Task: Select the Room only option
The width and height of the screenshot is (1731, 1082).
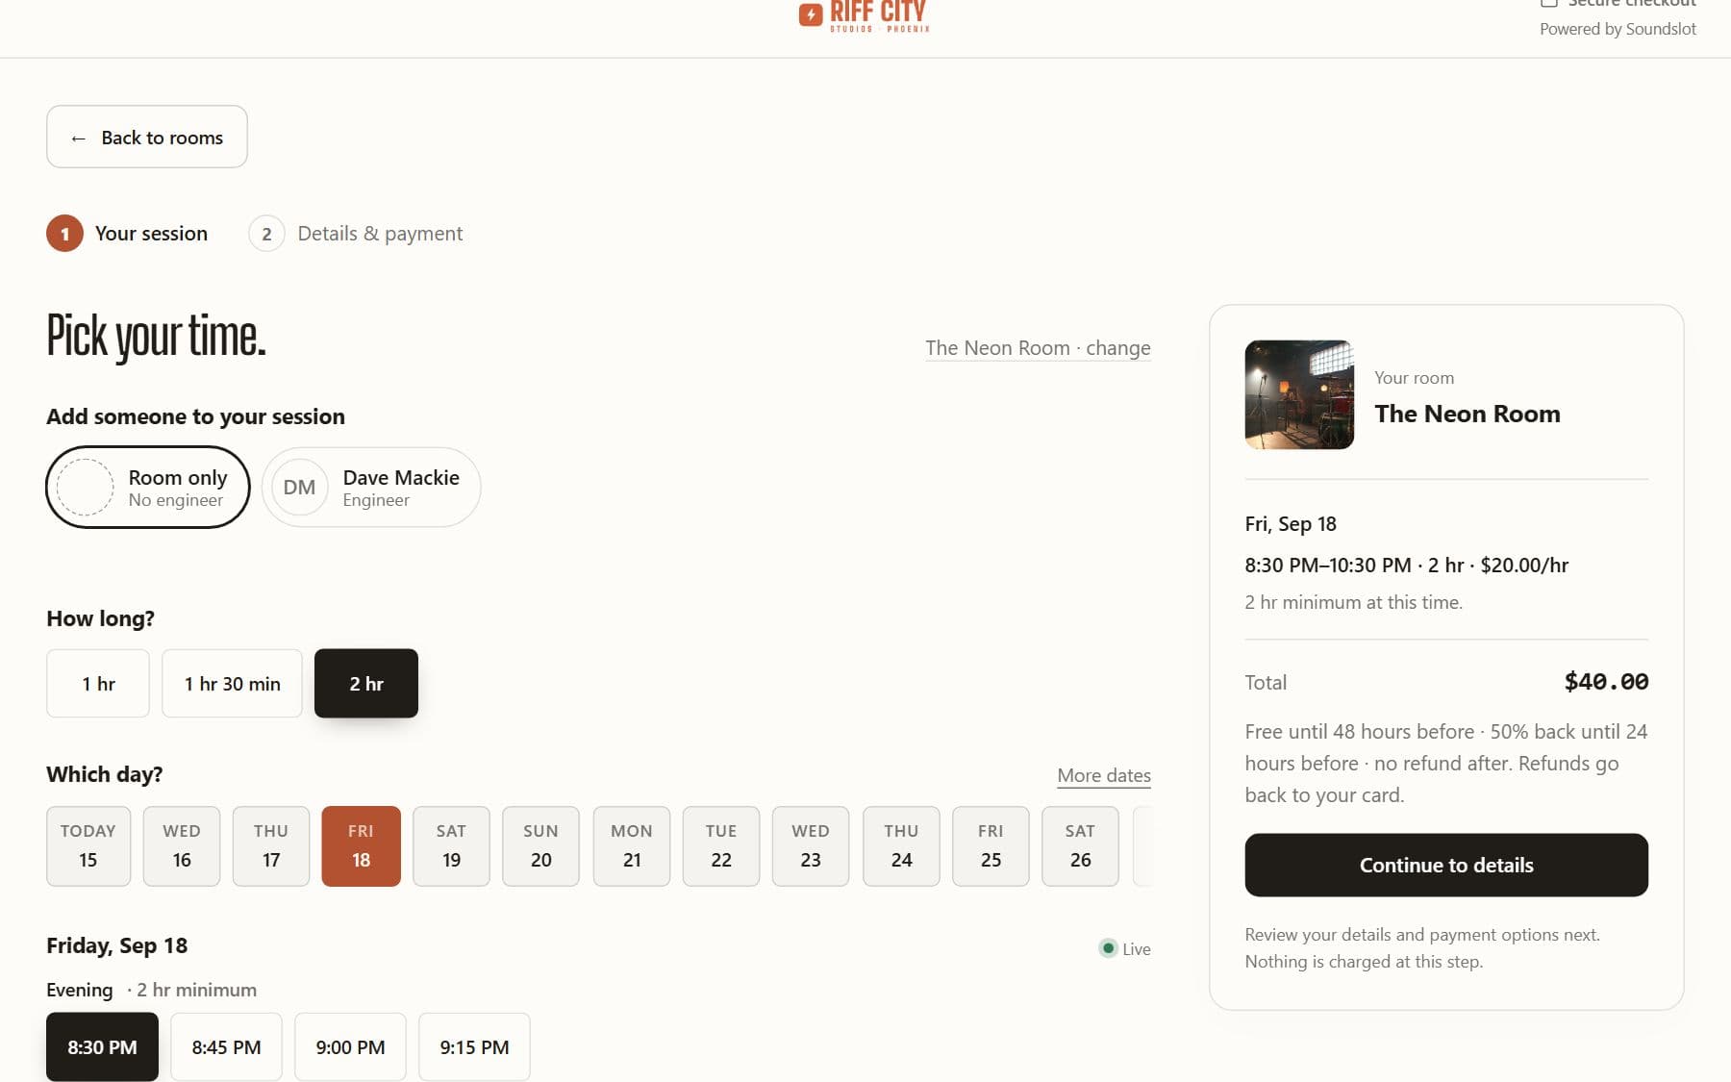Action: pos(148,487)
